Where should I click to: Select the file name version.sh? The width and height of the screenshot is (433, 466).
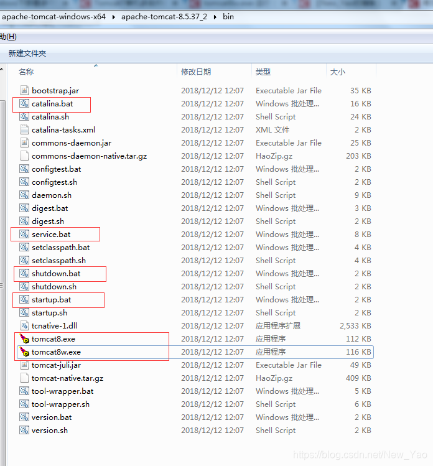tap(50, 431)
